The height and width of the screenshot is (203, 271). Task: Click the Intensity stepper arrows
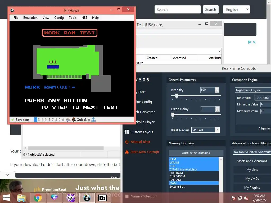[217, 90]
